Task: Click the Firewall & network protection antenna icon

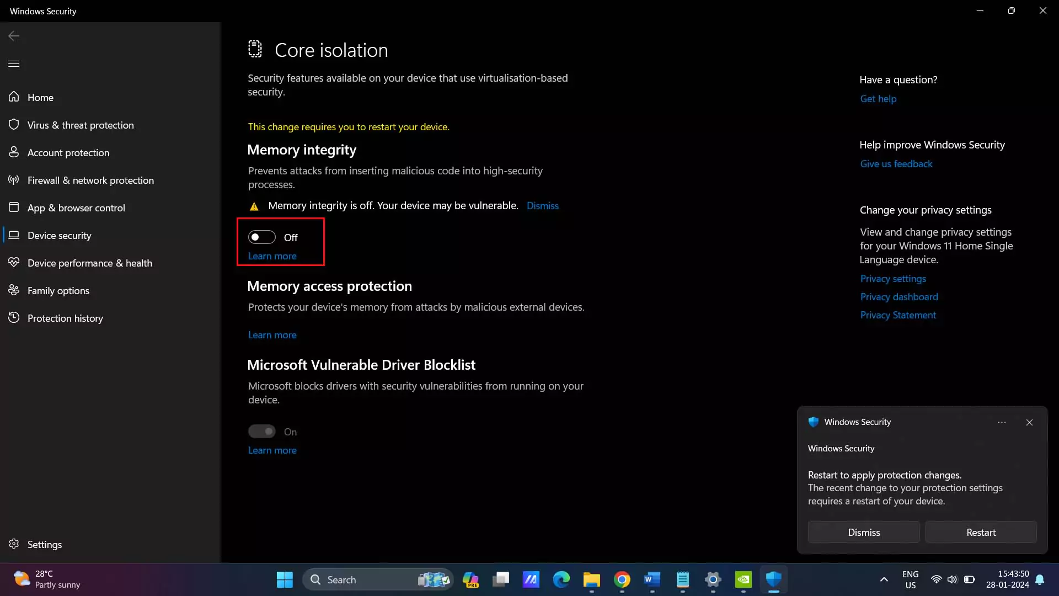Action: coord(14,180)
